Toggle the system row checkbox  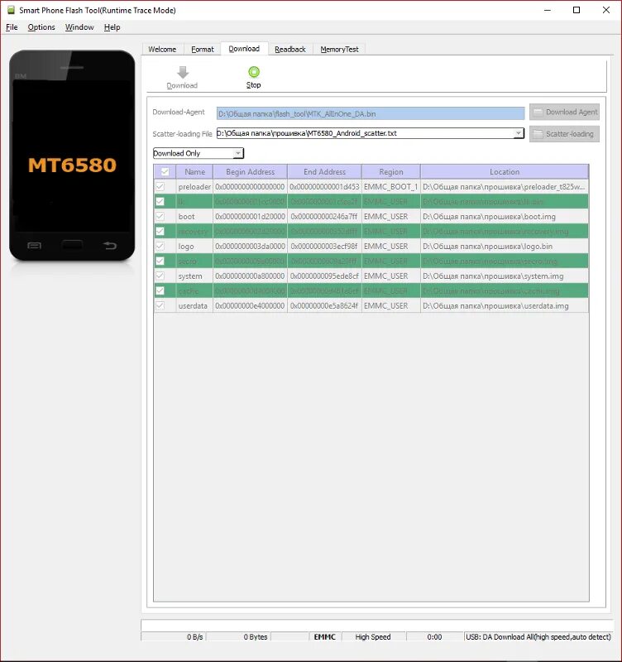pos(160,276)
